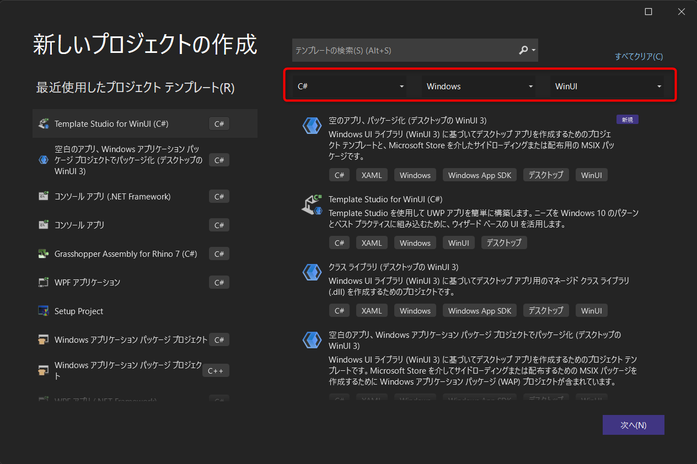Select the クラス ライブラリ (デスクトップの WinUI 3) title
Screen dimensions: 697x464
[394, 267]
